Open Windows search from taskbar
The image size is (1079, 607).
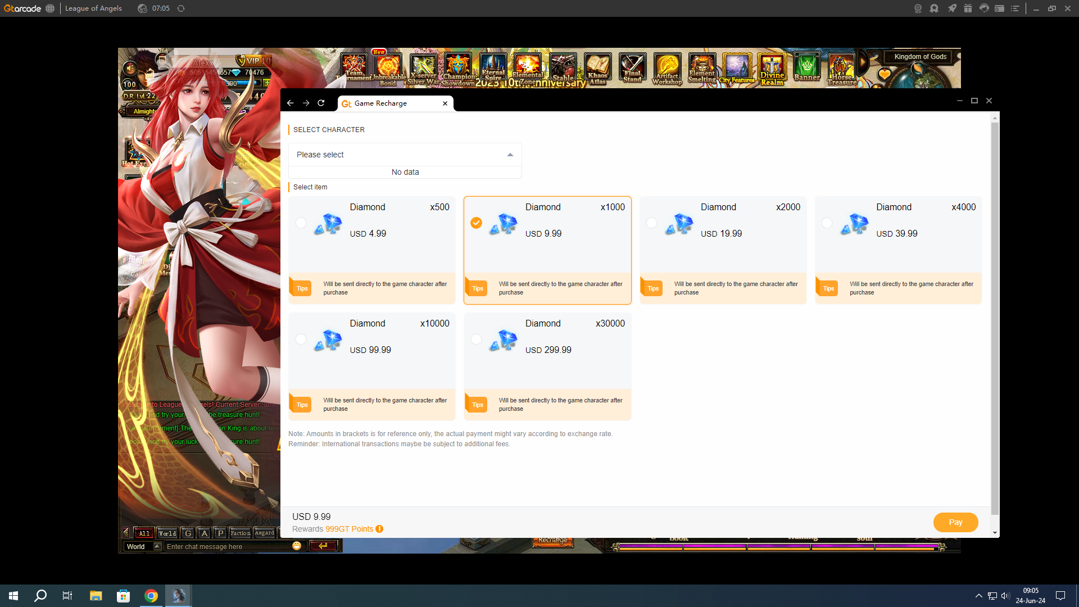(x=40, y=596)
